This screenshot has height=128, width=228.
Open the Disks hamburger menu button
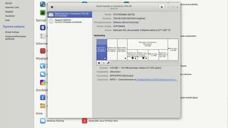point(161,7)
